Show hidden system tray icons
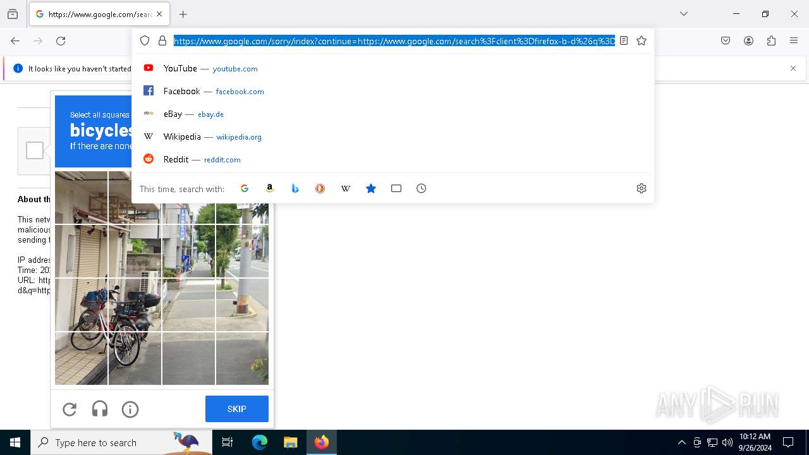This screenshot has width=809, height=455. click(x=681, y=442)
